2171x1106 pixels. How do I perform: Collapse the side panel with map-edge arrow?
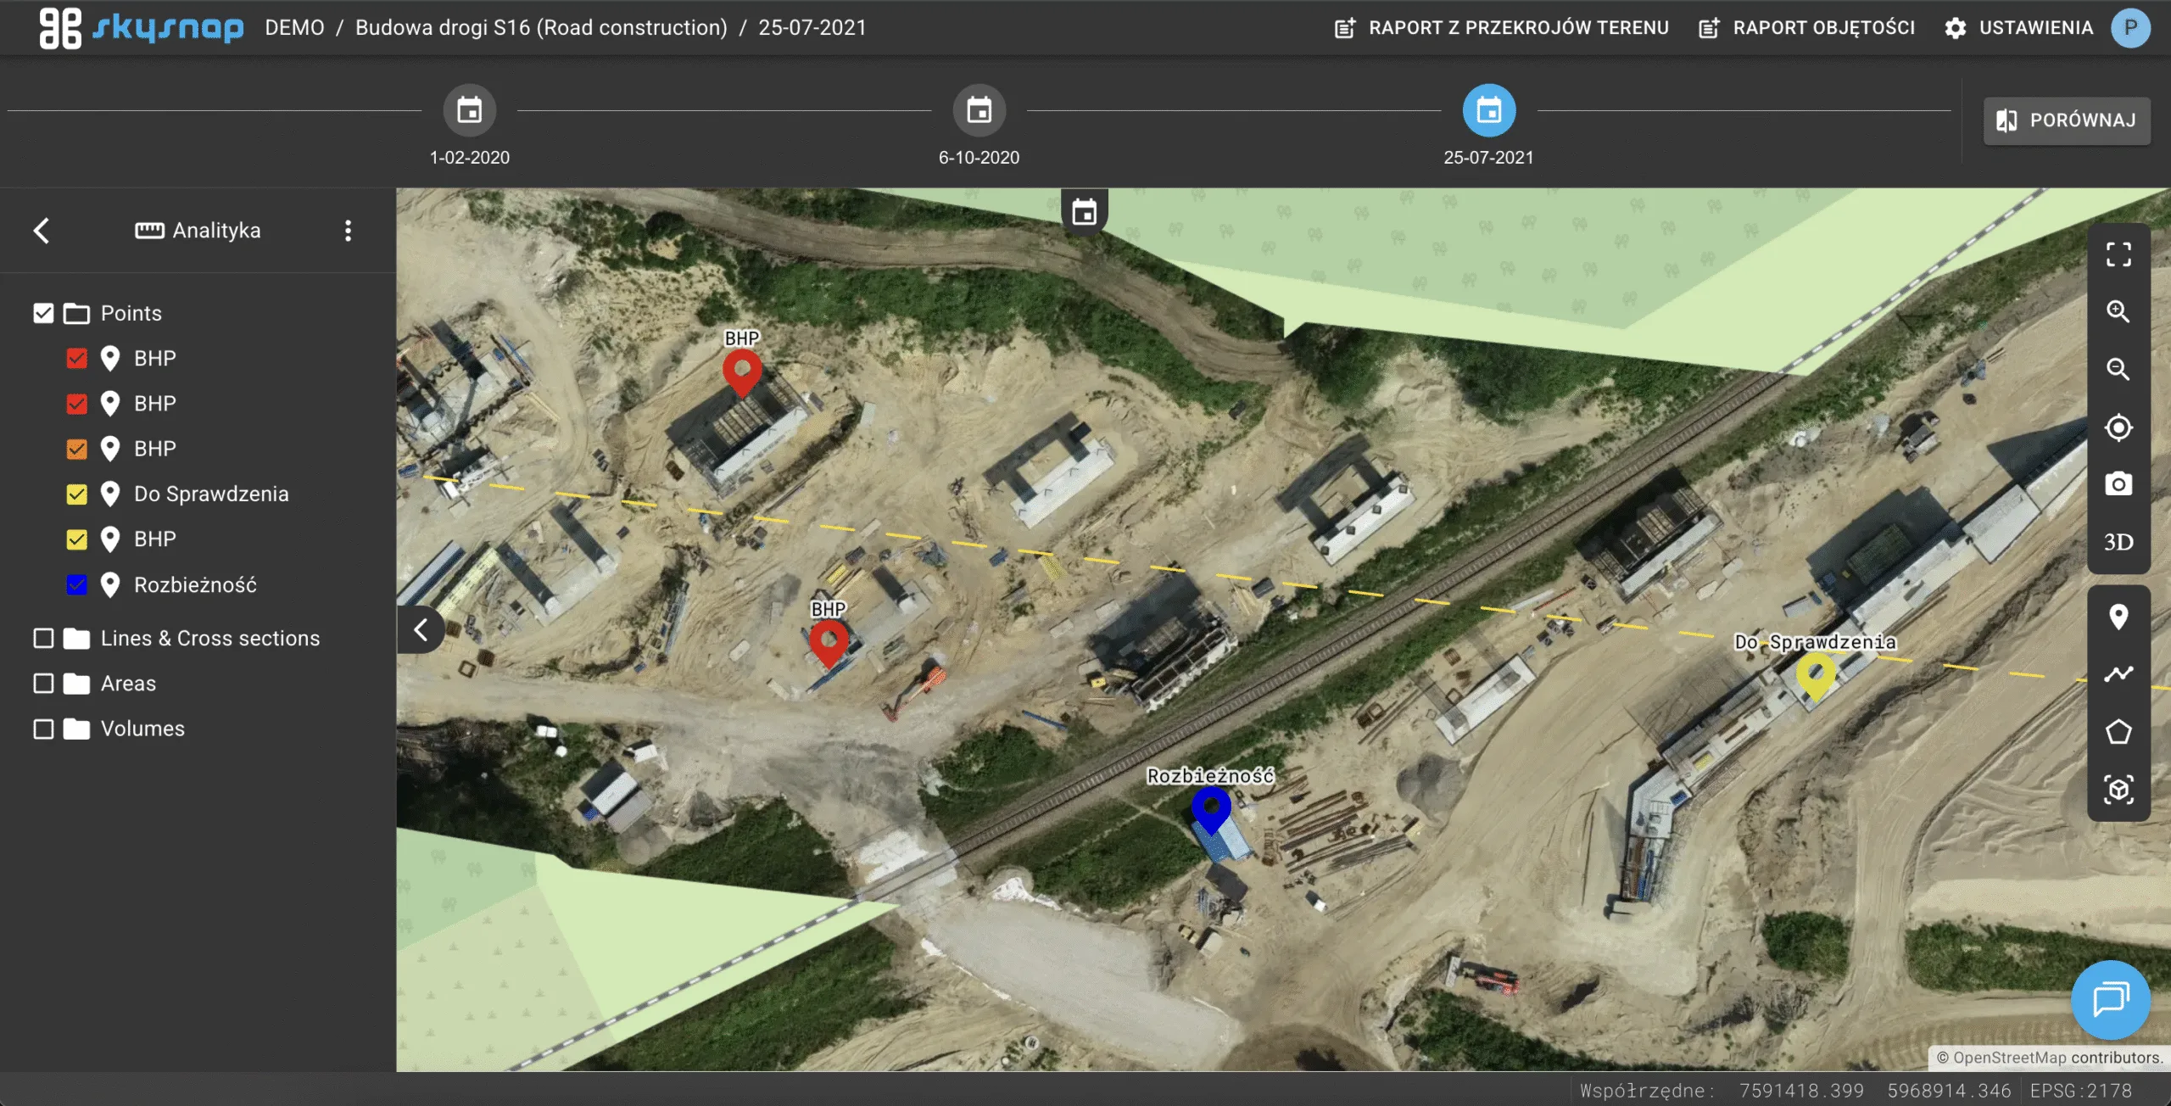421,629
